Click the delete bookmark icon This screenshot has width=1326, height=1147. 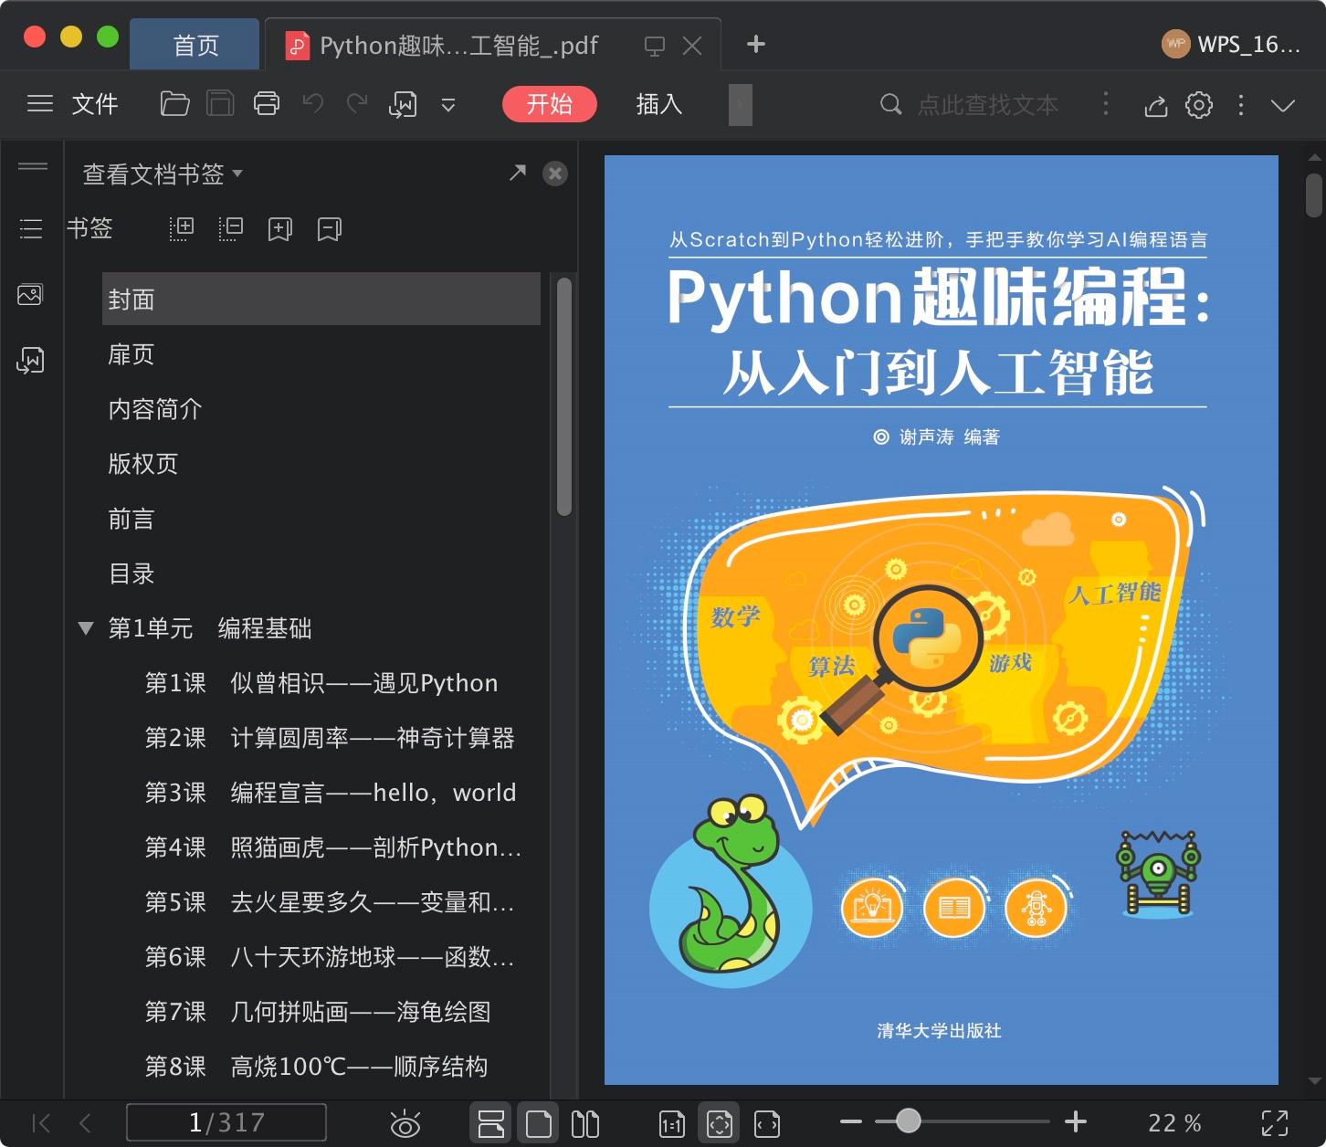point(330,228)
